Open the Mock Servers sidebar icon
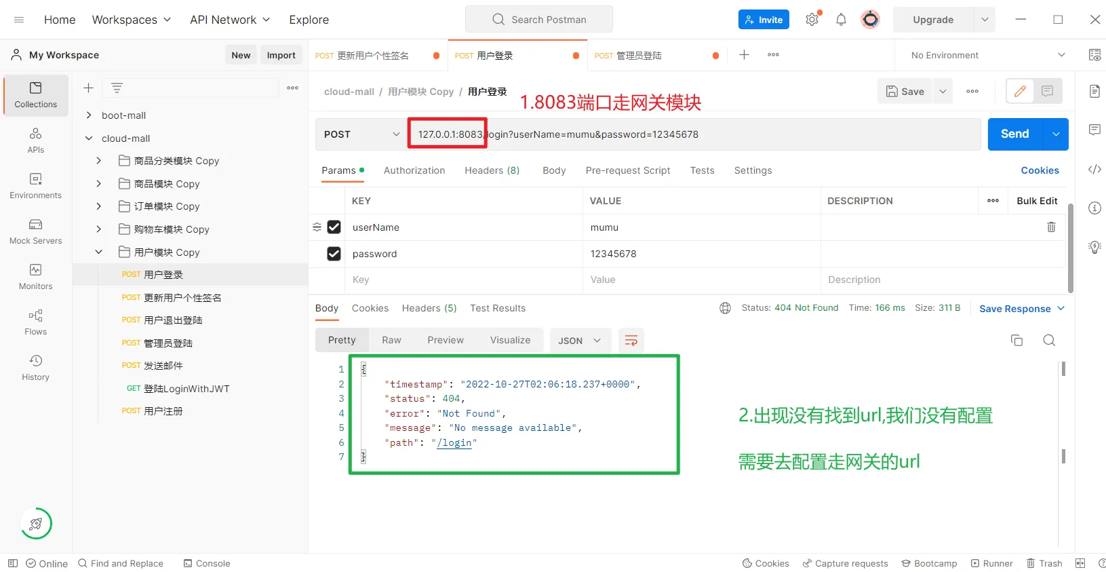Image resolution: width=1106 pixels, height=572 pixels. [x=35, y=231]
